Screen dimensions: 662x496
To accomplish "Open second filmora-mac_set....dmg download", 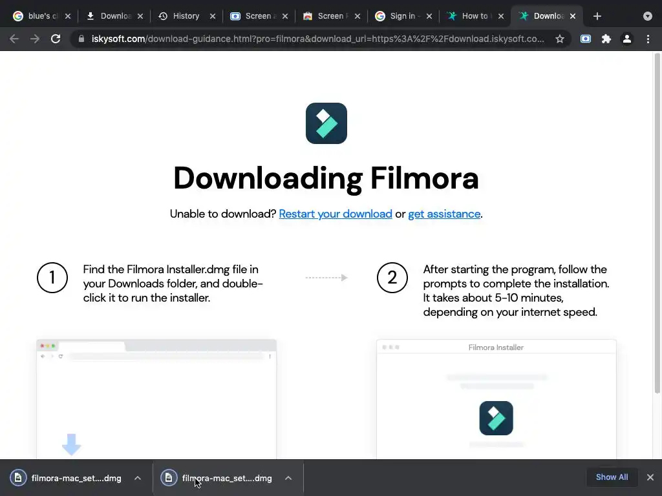I will pos(227,479).
